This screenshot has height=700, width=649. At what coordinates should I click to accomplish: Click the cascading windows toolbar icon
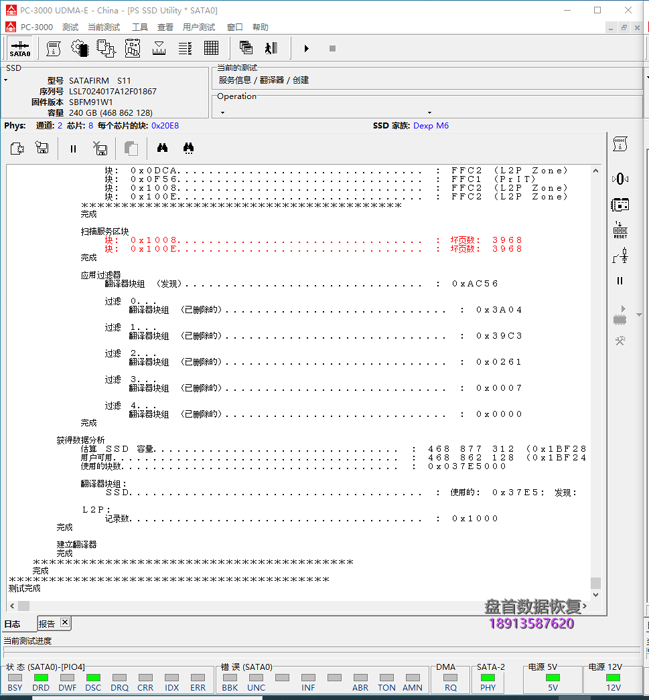point(246,48)
